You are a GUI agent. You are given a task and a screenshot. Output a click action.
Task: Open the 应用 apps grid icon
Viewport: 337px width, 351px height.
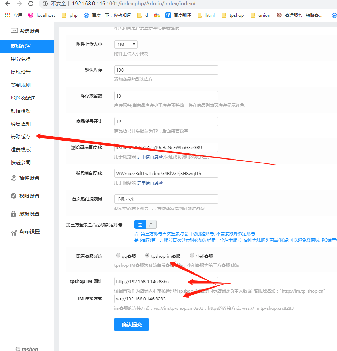(7, 15)
